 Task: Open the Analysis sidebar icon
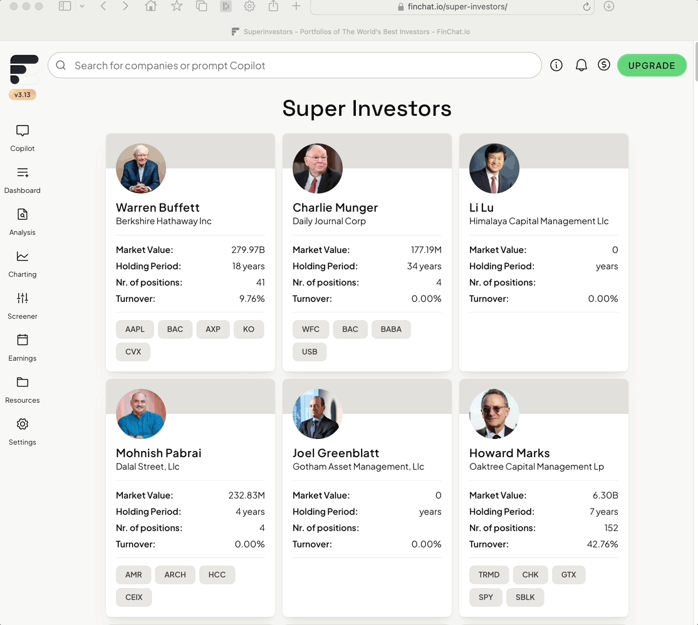pos(23,214)
